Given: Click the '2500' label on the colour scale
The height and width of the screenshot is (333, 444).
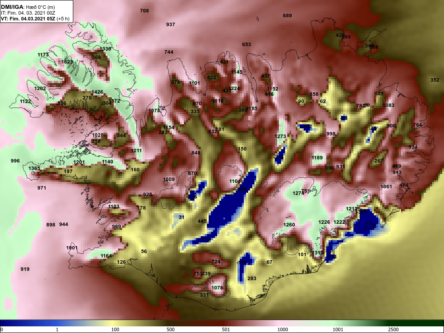Looking at the screenshot, I should (393, 329).
